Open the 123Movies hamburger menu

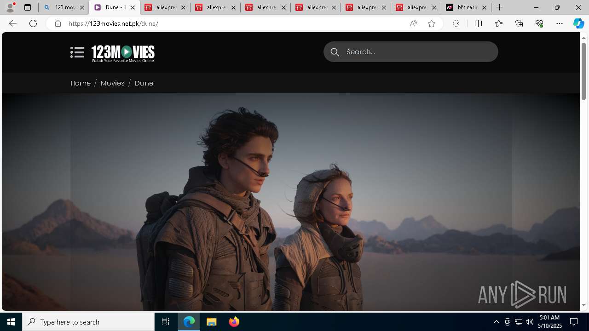point(77,52)
